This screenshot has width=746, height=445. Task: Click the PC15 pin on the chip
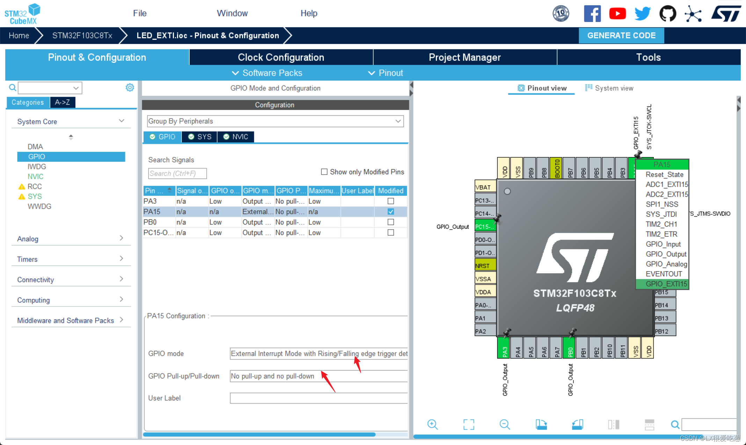485,226
